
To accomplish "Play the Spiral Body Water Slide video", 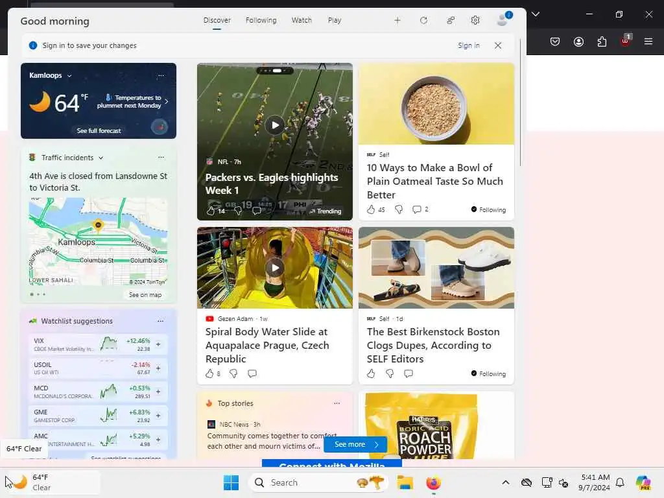I will tap(275, 268).
